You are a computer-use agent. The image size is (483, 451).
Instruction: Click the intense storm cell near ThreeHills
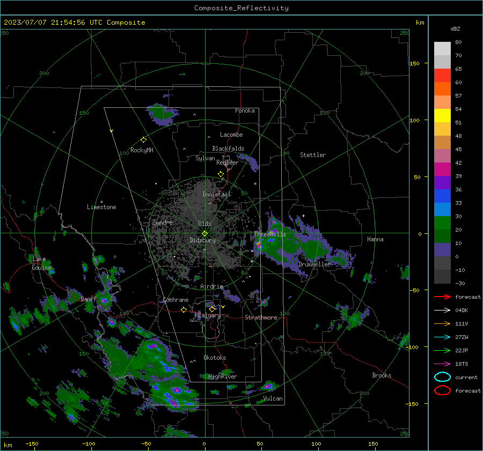tap(259, 245)
